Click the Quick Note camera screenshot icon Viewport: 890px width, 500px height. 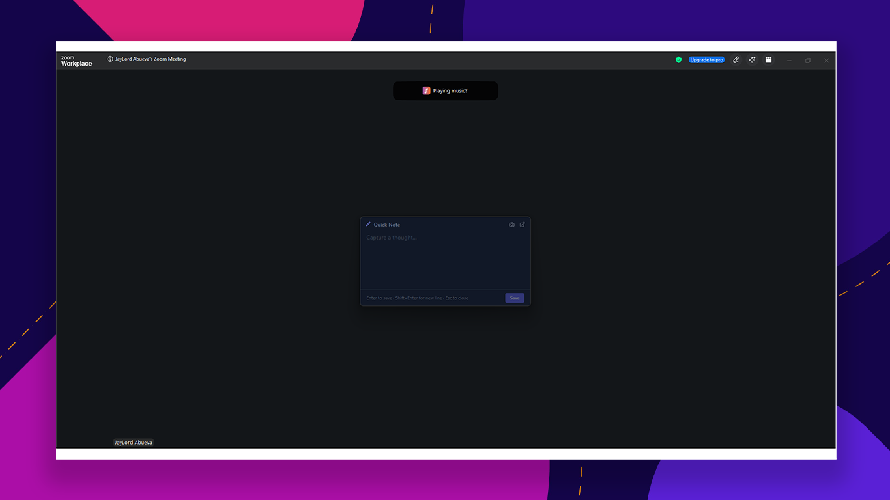pyautogui.click(x=511, y=225)
